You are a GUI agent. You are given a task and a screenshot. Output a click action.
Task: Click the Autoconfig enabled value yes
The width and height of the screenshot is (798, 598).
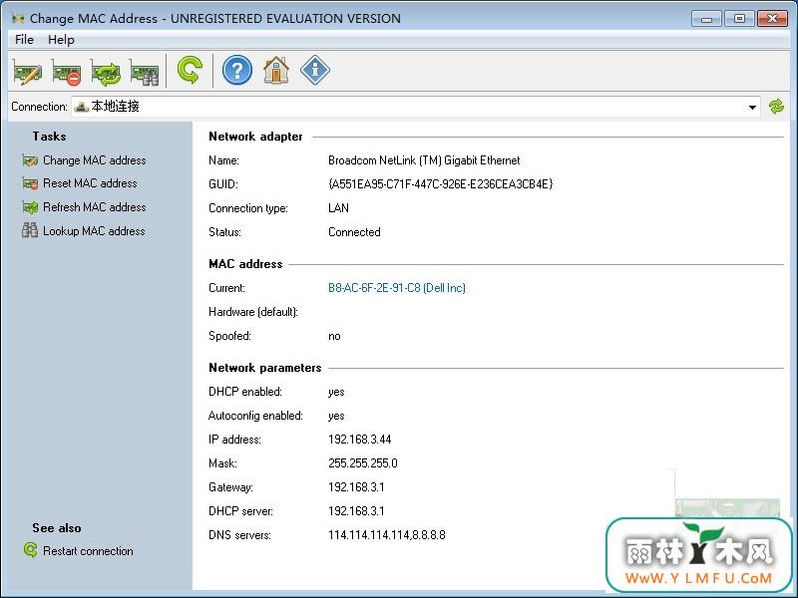(x=336, y=416)
